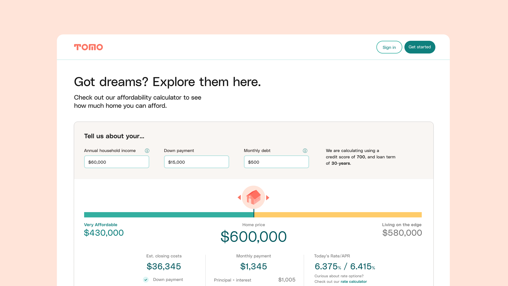
Task: Click the Living on the edge $580,000 label
Action: pyautogui.click(x=402, y=230)
